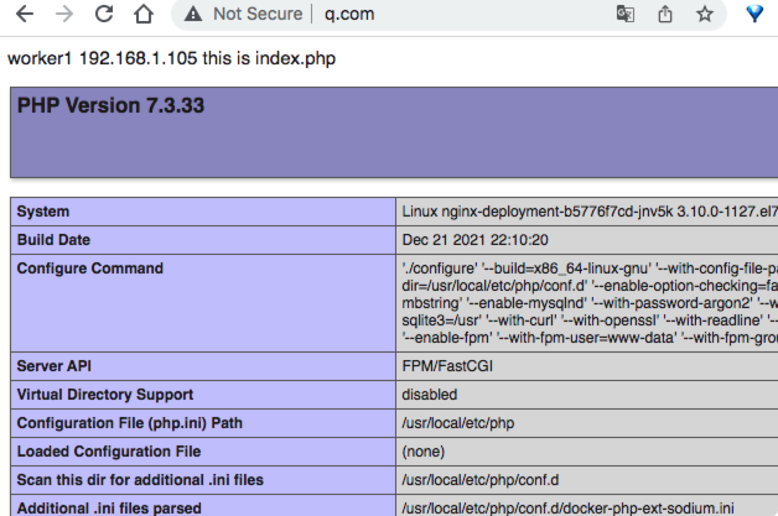
Task: Click the disabled Virtual Directory Support value
Action: (x=429, y=395)
